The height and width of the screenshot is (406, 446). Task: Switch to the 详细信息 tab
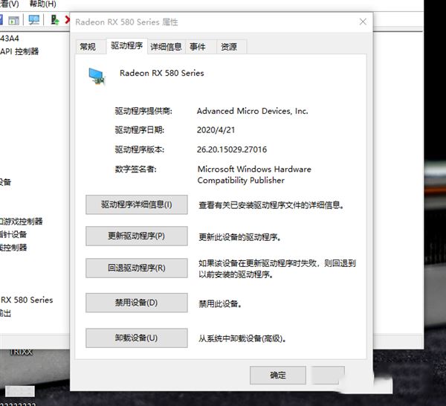[x=166, y=46]
